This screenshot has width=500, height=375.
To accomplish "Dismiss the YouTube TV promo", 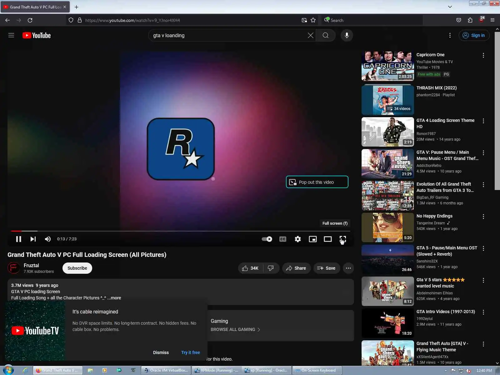I will [x=161, y=352].
